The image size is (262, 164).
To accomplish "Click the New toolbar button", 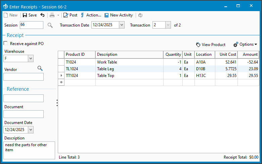I will pos(10,15).
